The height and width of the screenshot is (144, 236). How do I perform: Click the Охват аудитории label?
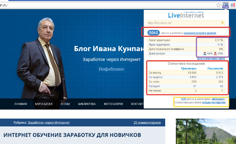(x=159, y=40)
